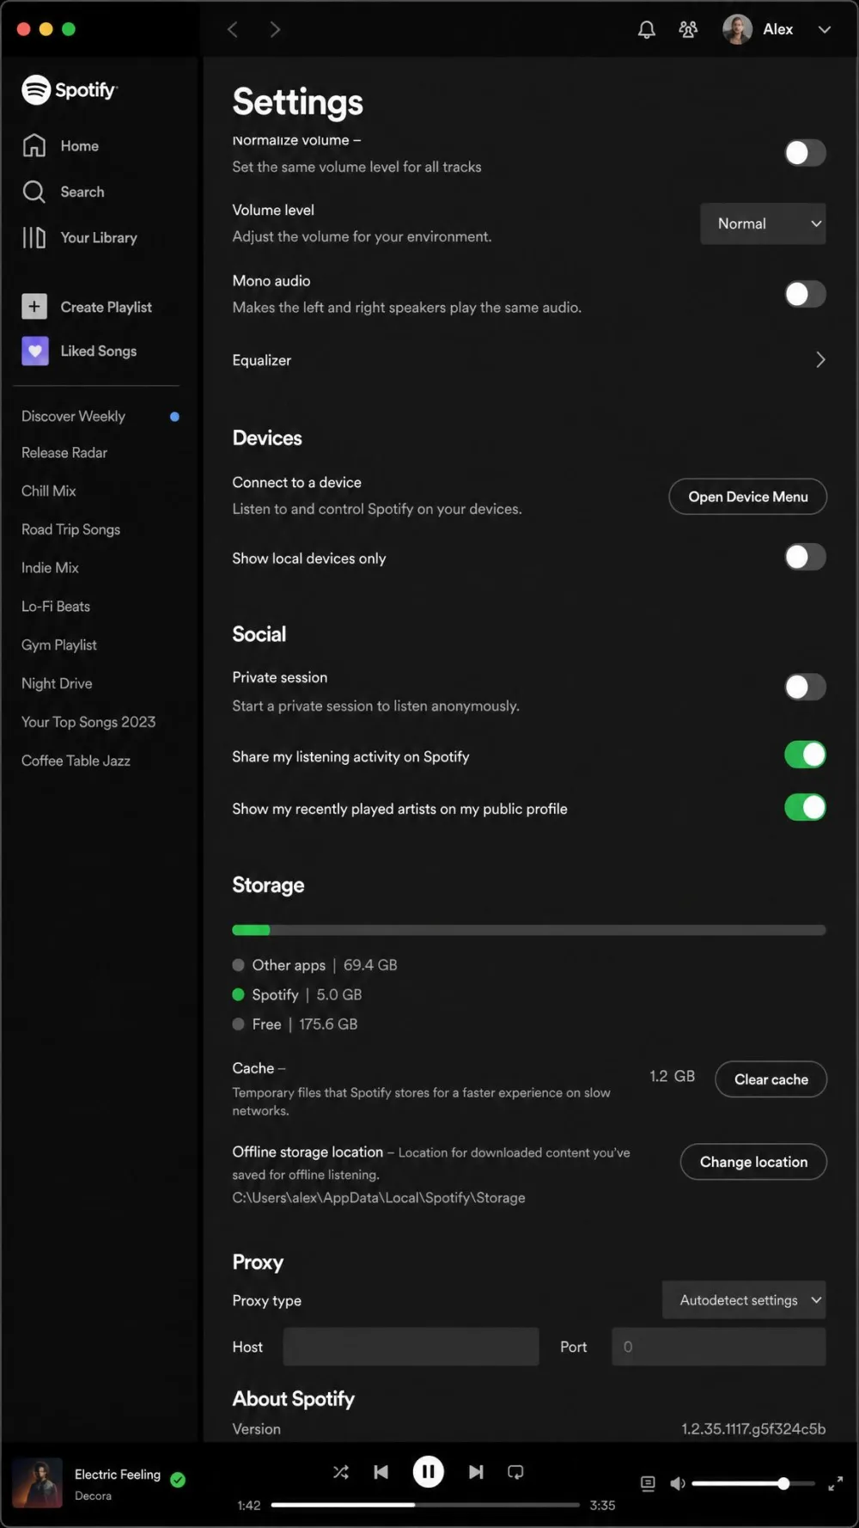
Task: Open the account menu chevron next to Alex
Action: point(825,29)
